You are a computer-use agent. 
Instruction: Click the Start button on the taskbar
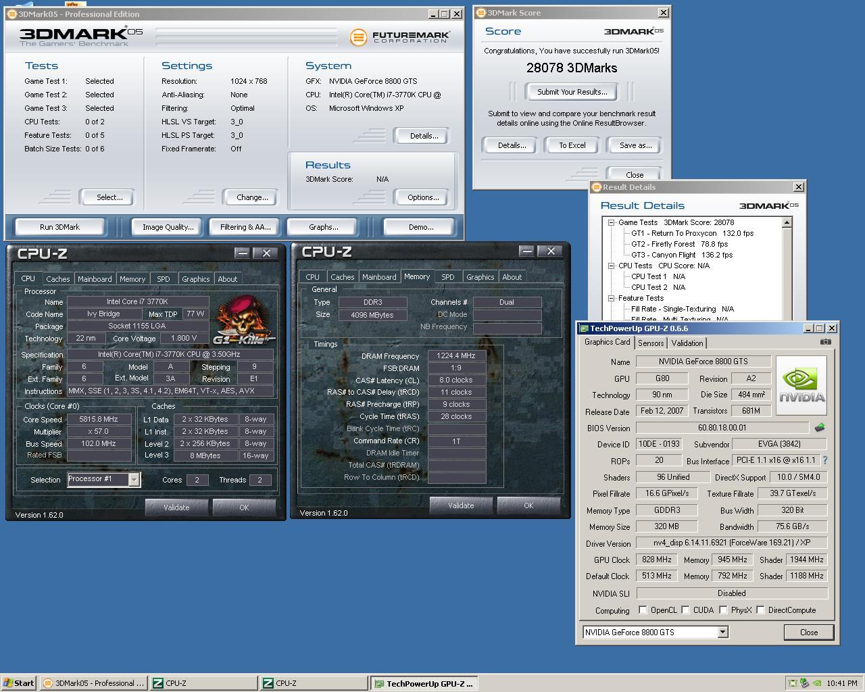click(18, 683)
